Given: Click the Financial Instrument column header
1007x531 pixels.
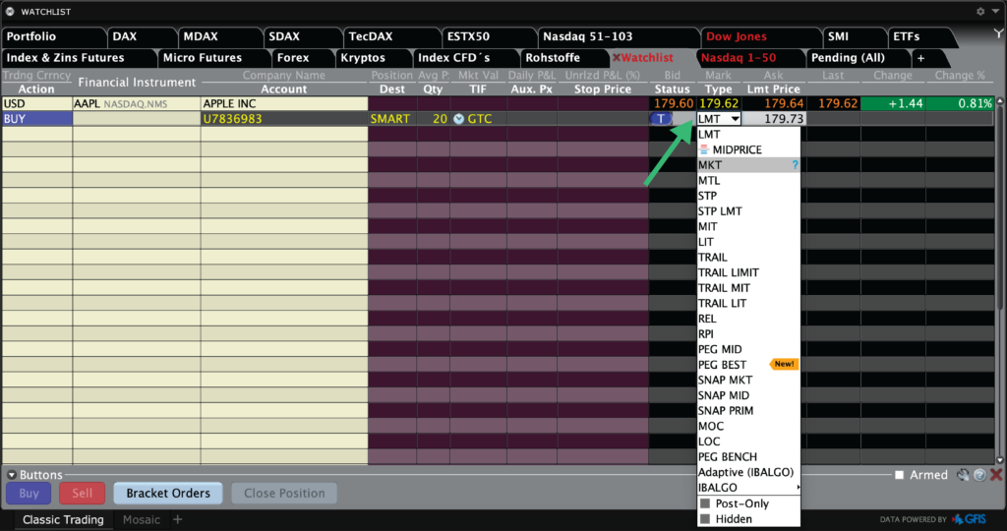Looking at the screenshot, I should pos(137,83).
